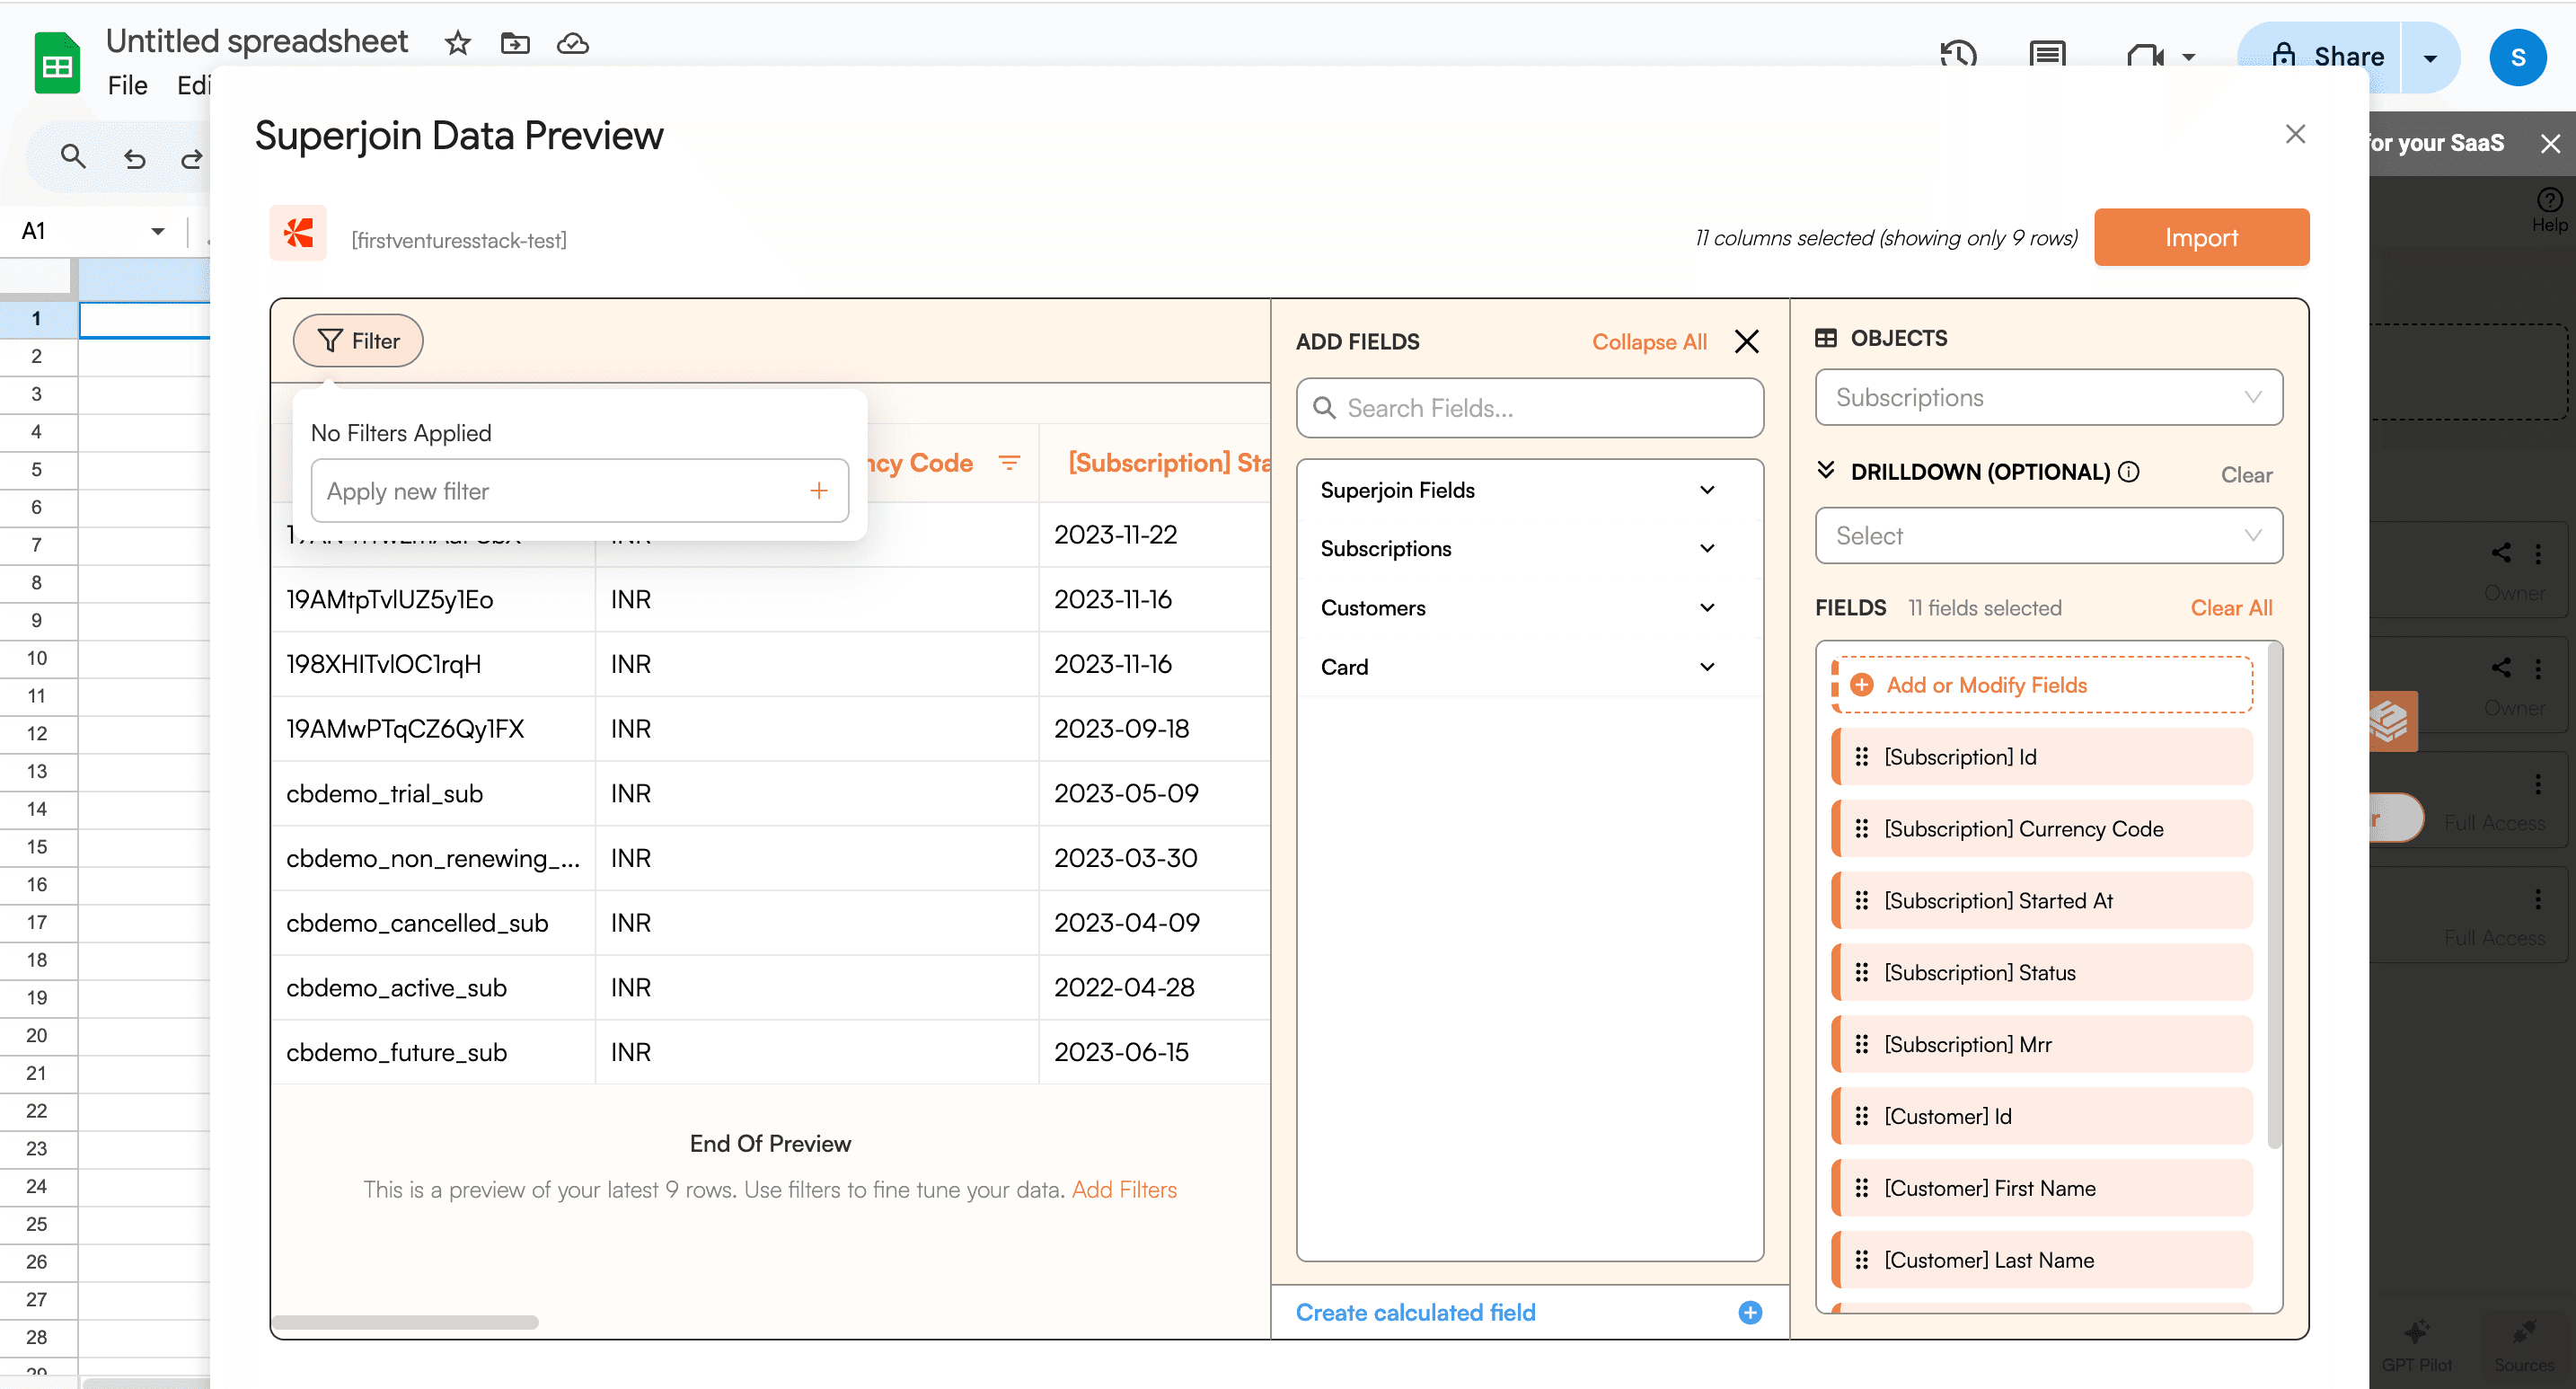Toggle Collapse All fields sections

point(1646,341)
